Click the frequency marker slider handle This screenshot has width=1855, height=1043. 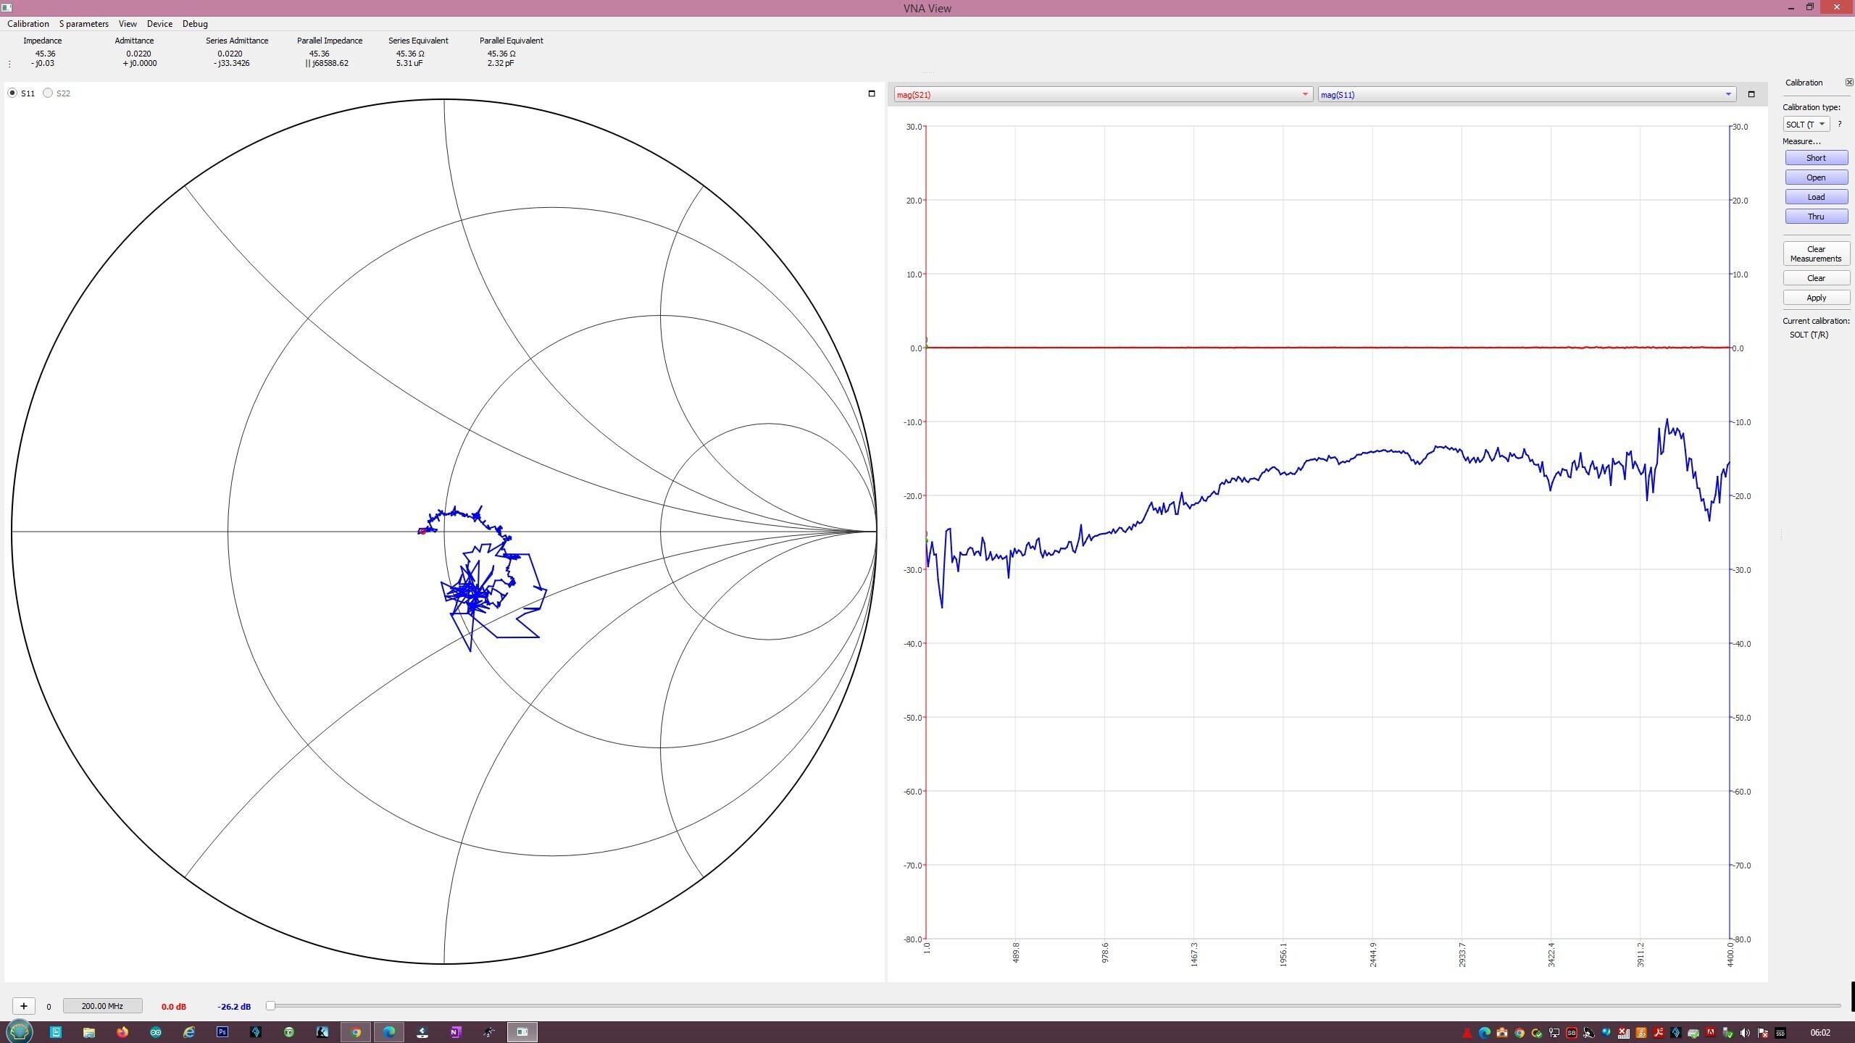pyautogui.click(x=270, y=1006)
